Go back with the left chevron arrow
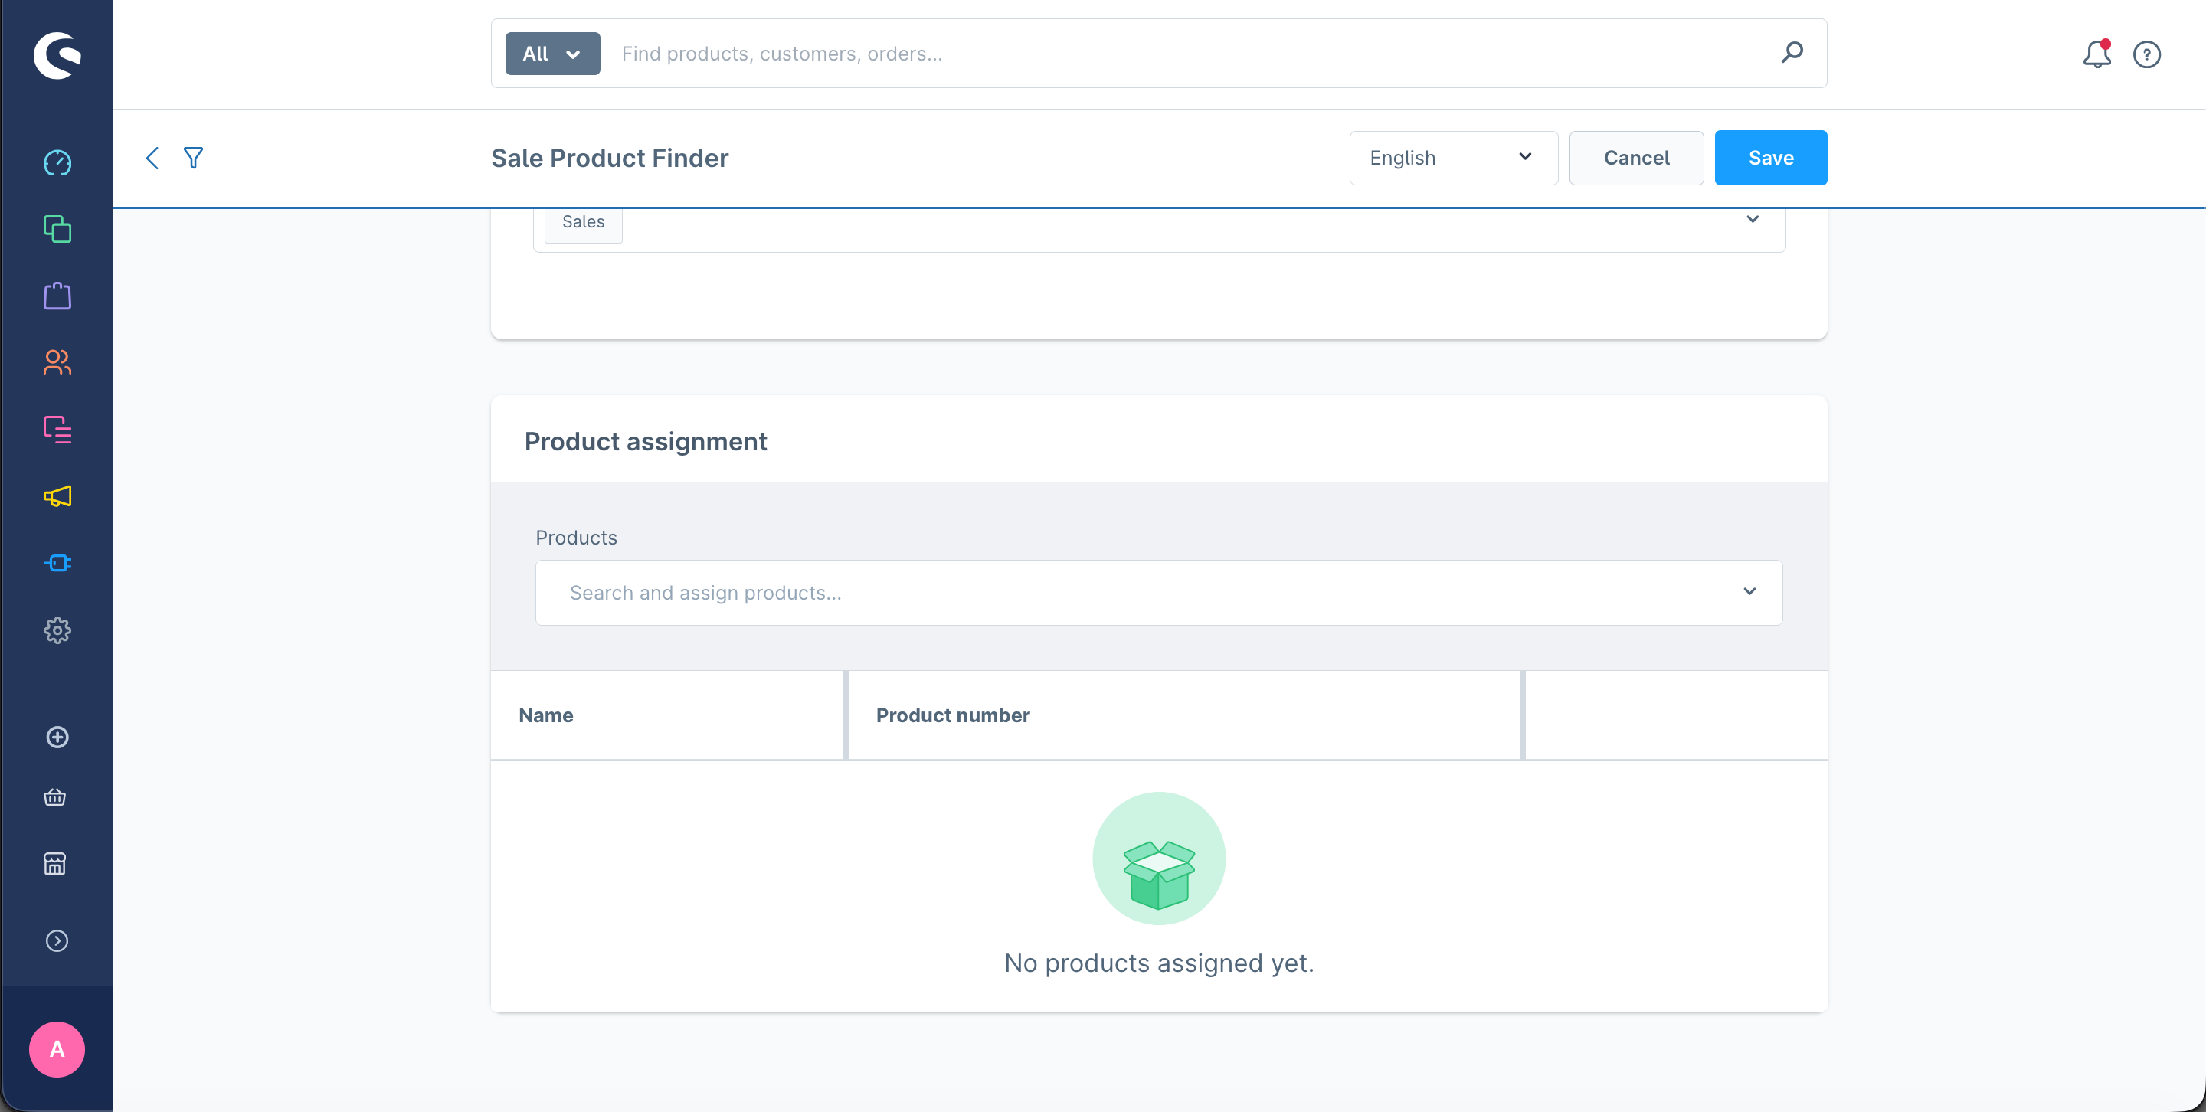Viewport: 2206px width, 1112px height. [152, 158]
